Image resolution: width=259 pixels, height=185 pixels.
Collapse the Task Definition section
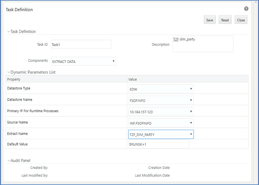click(x=9, y=31)
